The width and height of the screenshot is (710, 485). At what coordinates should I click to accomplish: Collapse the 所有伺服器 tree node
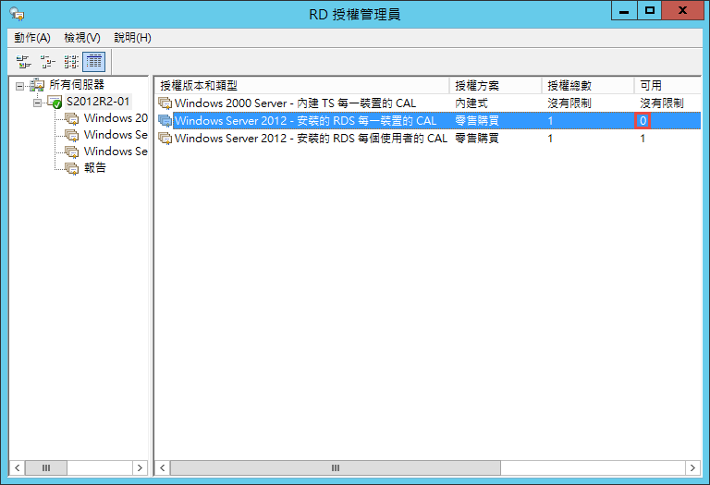(x=19, y=86)
